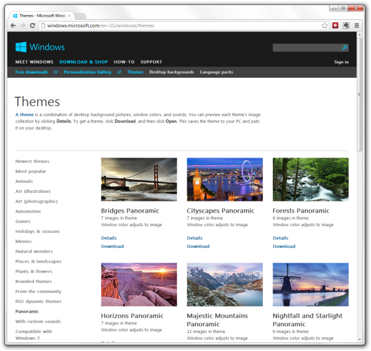Open the Evernote clipper extension icon
This screenshot has height=351, width=371.
(x=346, y=25)
